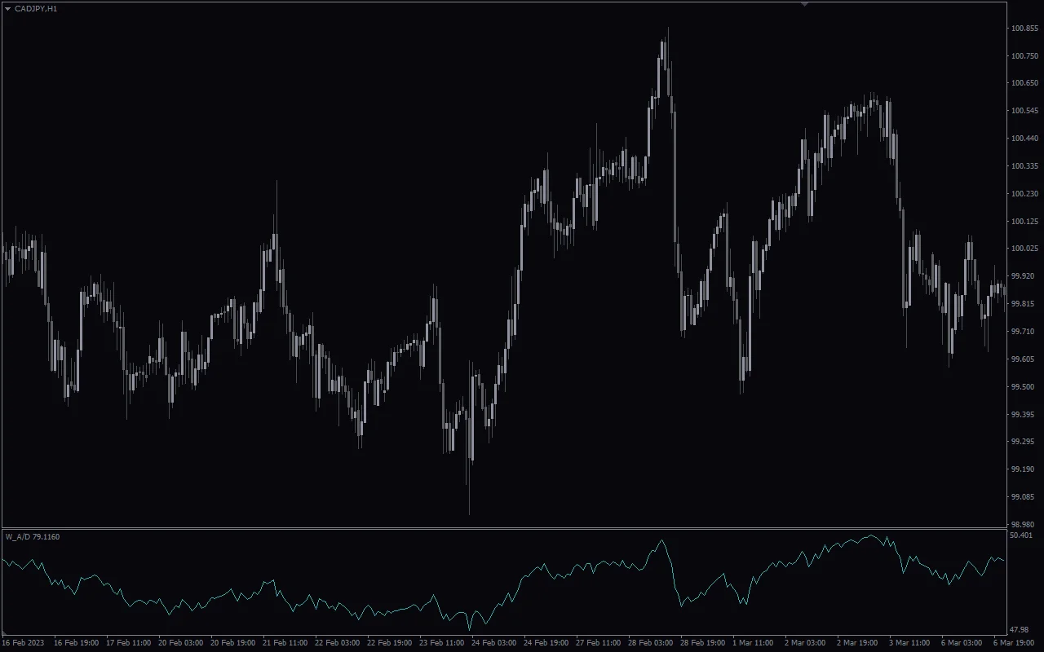
Task: Click the 6 Mar 19:00 time label
Action: 1014,643
